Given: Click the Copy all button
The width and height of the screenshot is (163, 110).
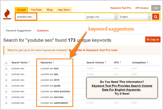Looking at the screenshot, I should [153, 40].
